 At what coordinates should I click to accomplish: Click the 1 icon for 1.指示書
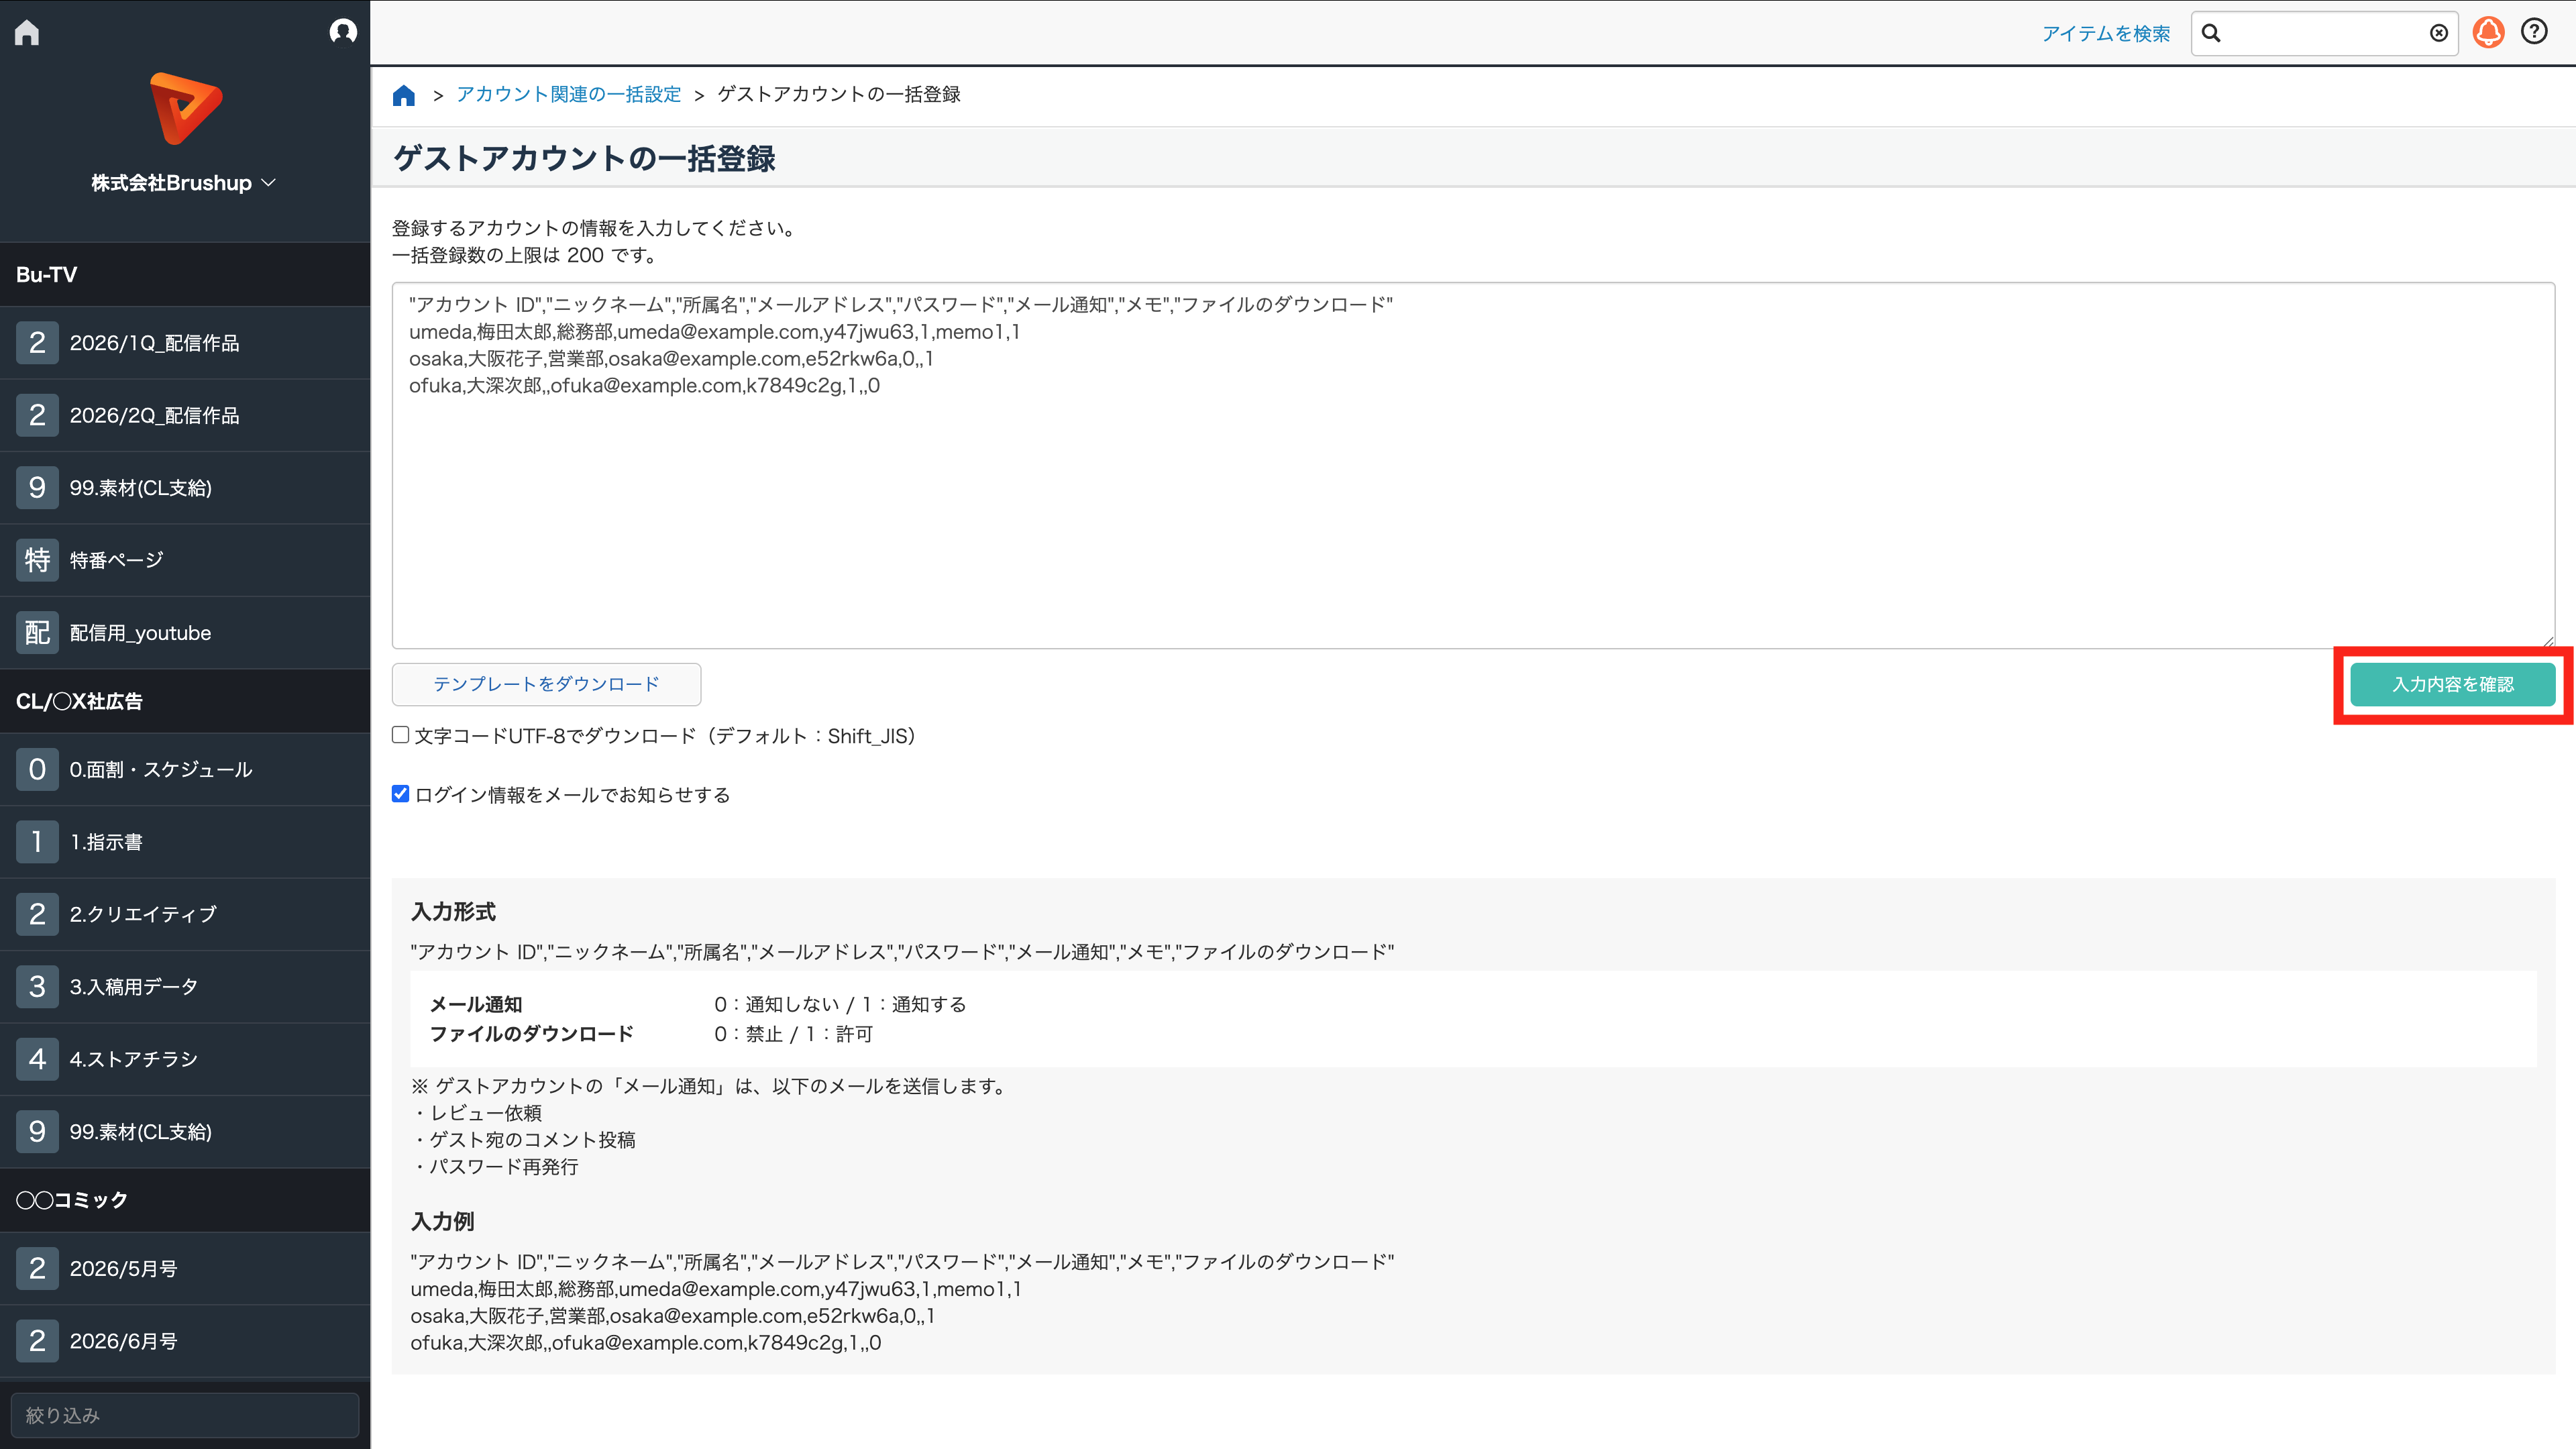pyautogui.click(x=37, y=842)
